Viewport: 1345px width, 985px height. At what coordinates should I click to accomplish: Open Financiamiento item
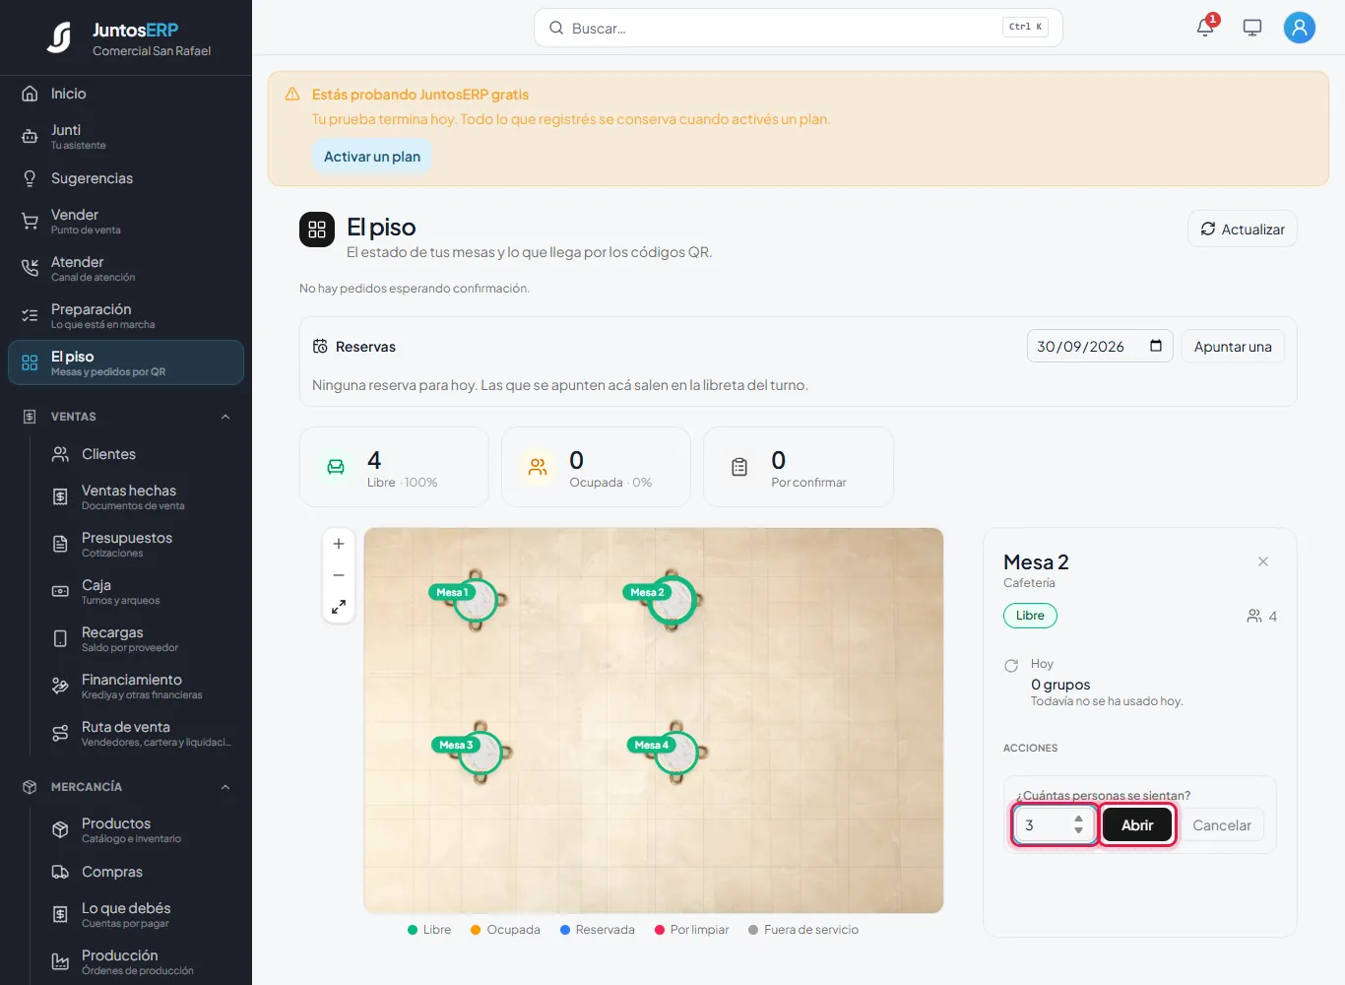pyautogui.click(x=140, y=686)
